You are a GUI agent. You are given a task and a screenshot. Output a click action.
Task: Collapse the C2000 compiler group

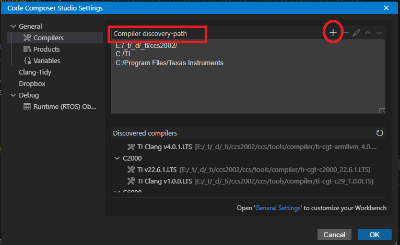click(x=117, y=158)
